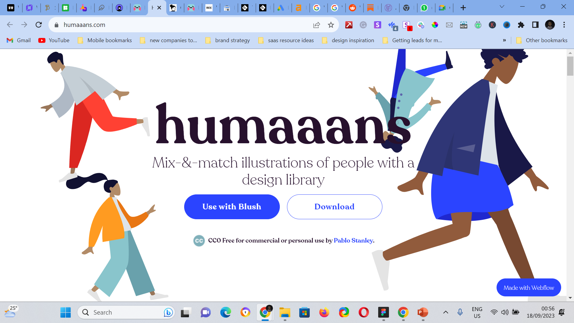This screenshot has height=323, width=574.
Task: Open Chrome side panel icon
Action: [535, 25]
